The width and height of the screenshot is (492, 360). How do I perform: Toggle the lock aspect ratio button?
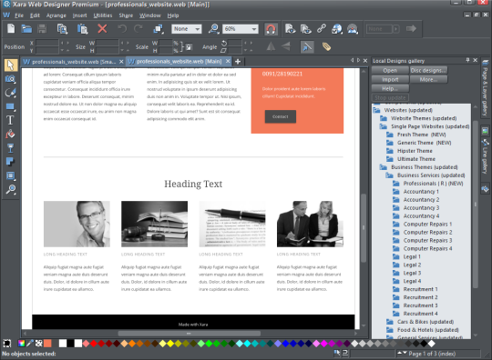point(189,47)
